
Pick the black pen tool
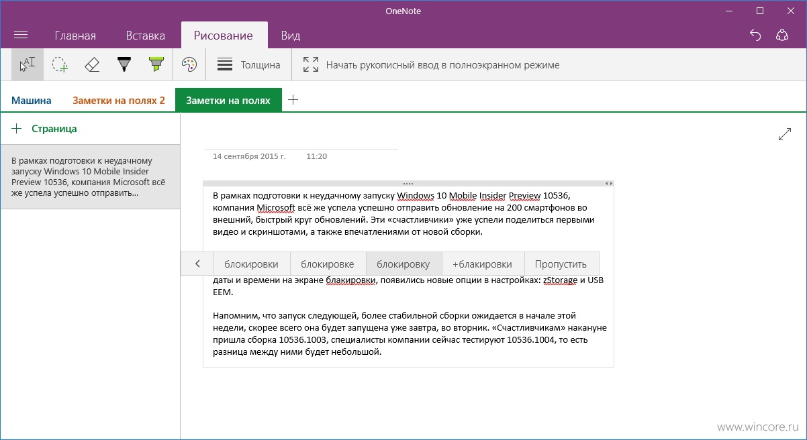[124, 64]
